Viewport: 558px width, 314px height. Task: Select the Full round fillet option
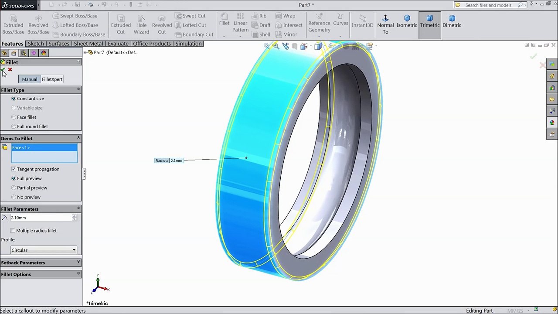tap(14, 126)
